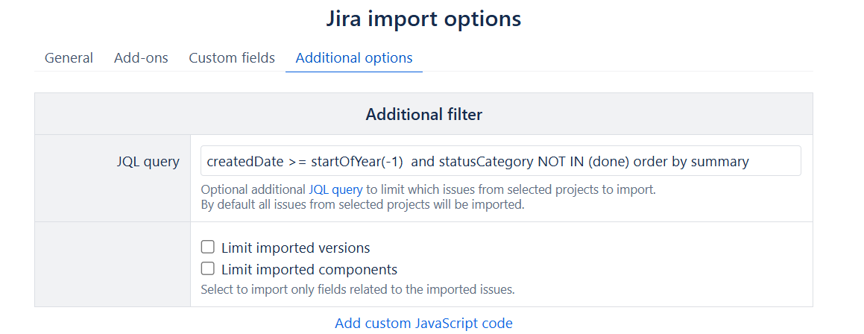Click the 'Select to import only fields' hint text
Viewport: 864px width, 334px height.
tap(358, 289)
